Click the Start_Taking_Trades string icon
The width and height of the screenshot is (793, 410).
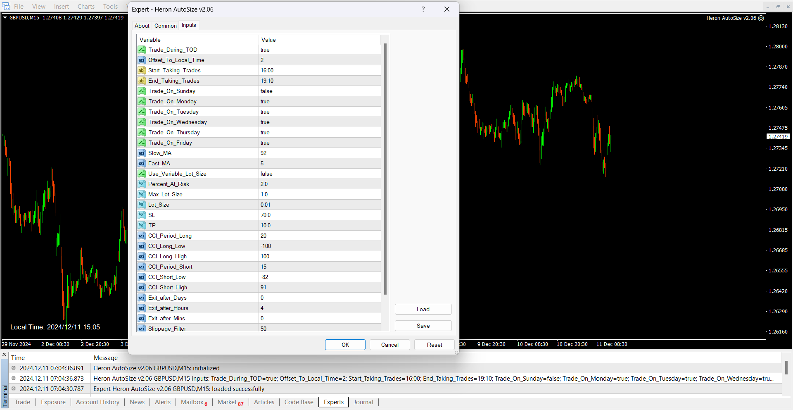point(142,70)
